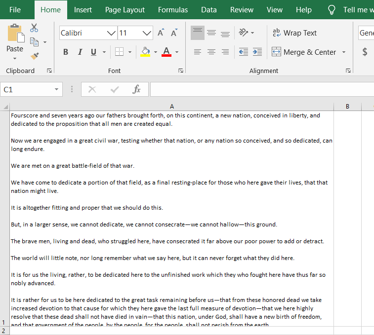Click inside the formula bar input

click(x=262, y=89)
